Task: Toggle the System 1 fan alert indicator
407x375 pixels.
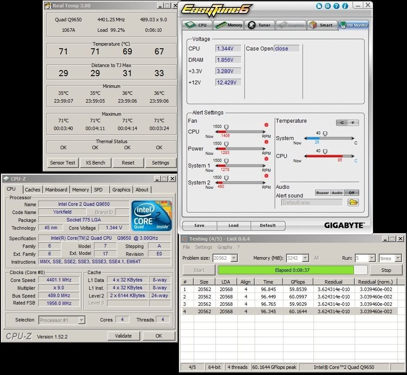Action: point(266,159)
